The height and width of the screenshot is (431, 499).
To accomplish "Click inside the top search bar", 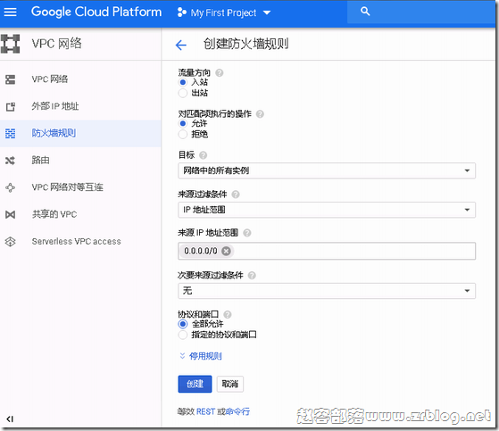I will [x=421, y=12].
